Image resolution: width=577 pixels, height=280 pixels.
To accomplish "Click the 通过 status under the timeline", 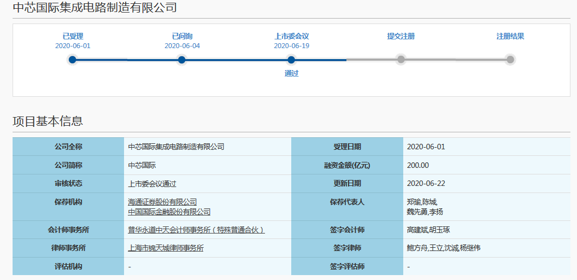I will tap(291, 73).
